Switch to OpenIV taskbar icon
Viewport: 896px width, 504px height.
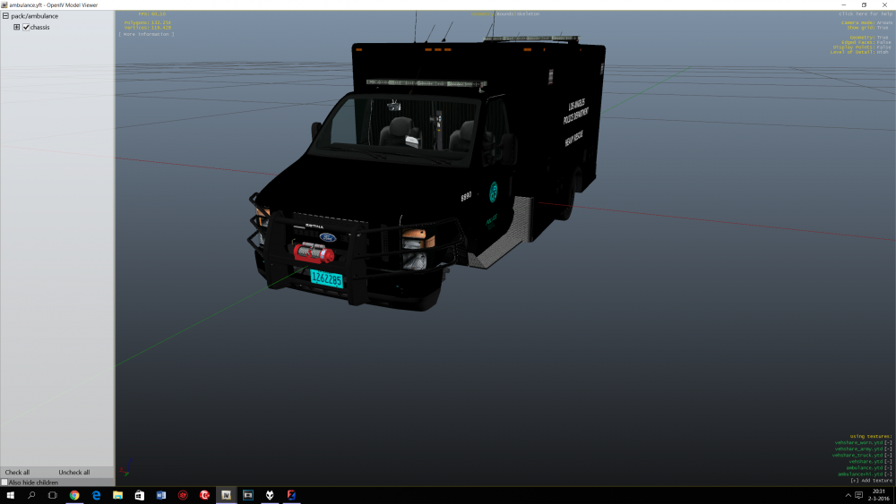[227, 495]
